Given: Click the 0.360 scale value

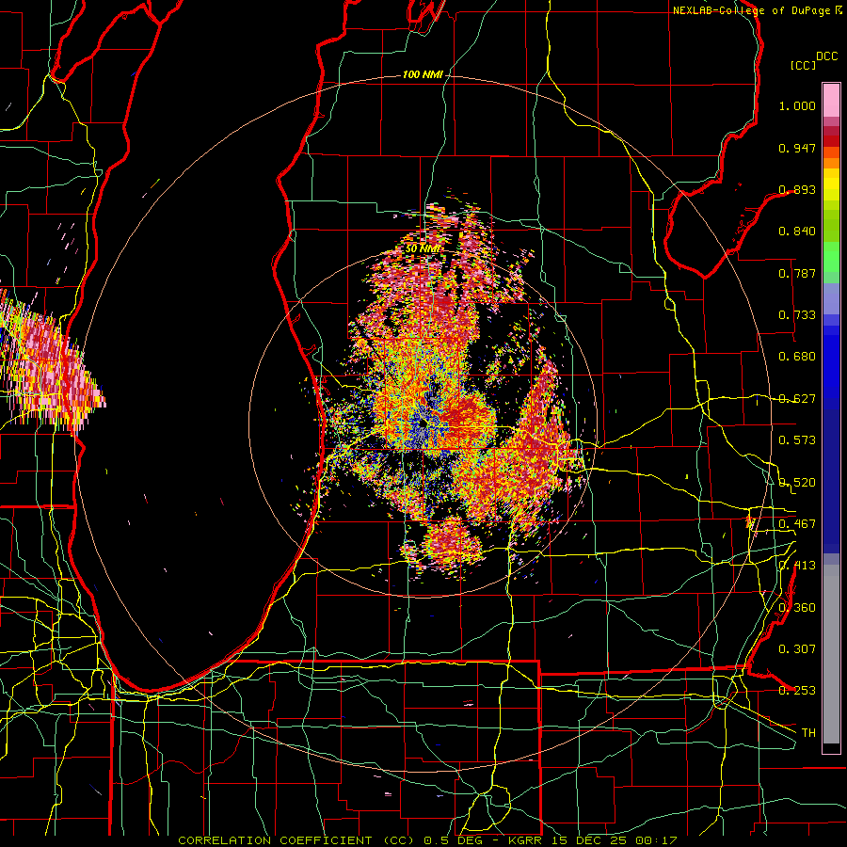Looking at the screenshot, I should click(797, 608).
